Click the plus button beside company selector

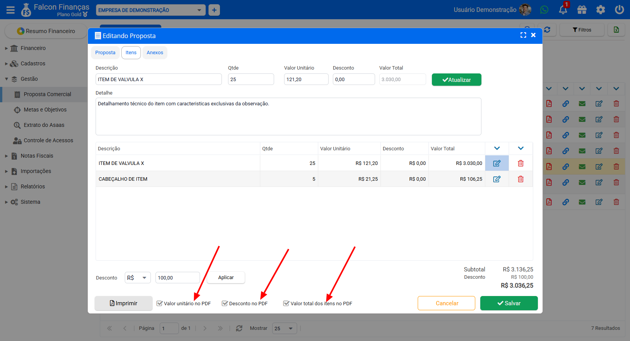pyautogui.click(x=214, y=10)
